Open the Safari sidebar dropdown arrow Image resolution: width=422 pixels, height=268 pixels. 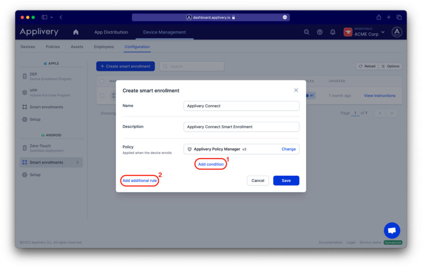point(52,17)
